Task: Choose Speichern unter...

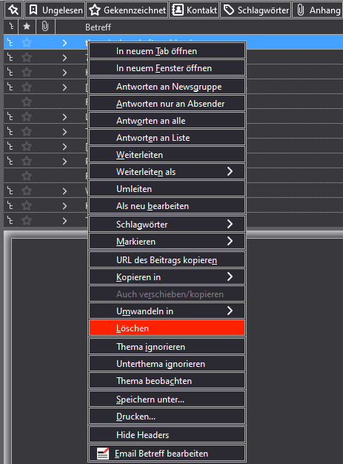Action: pyautogui.click(x=167, y=400)
